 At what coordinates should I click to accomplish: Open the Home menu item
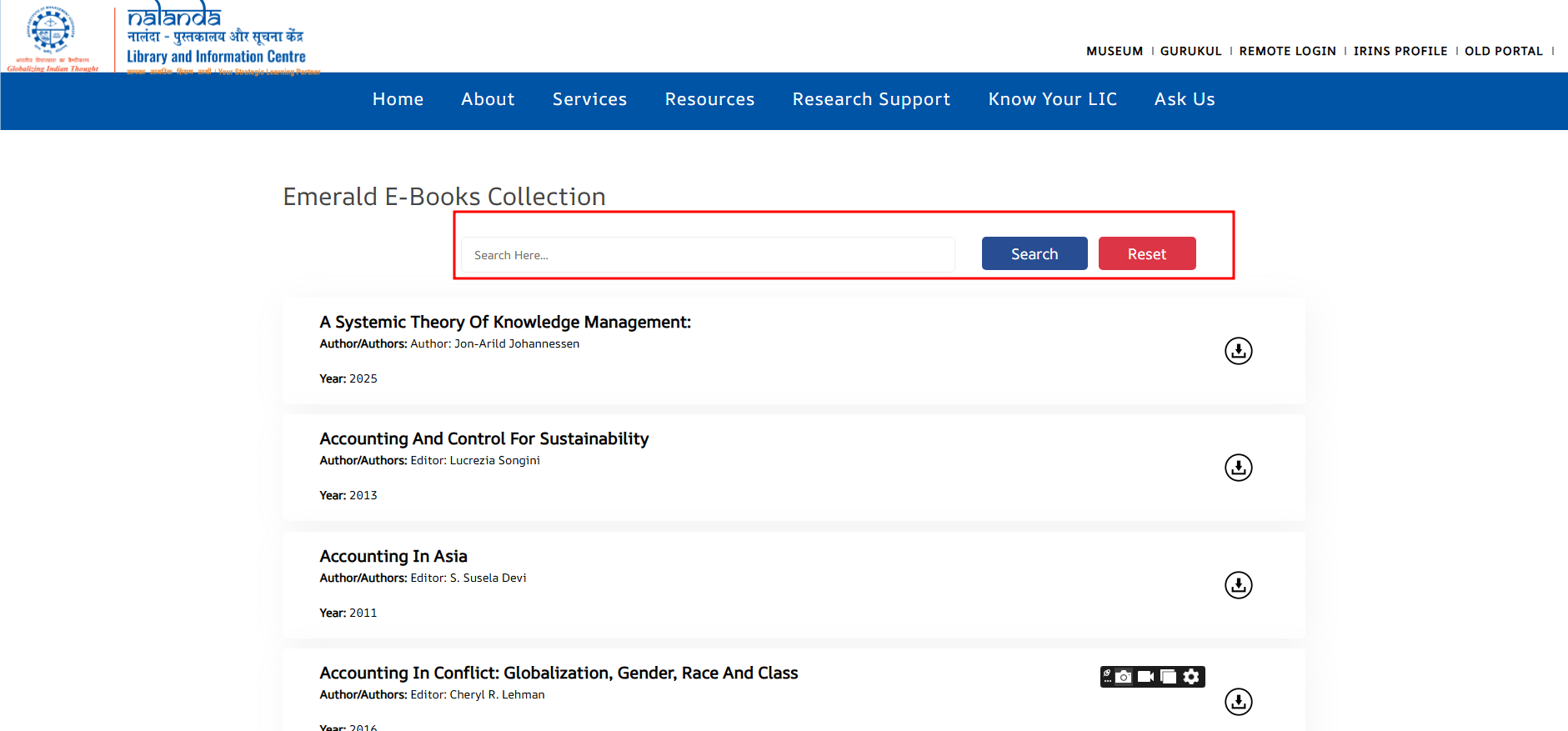398,99
